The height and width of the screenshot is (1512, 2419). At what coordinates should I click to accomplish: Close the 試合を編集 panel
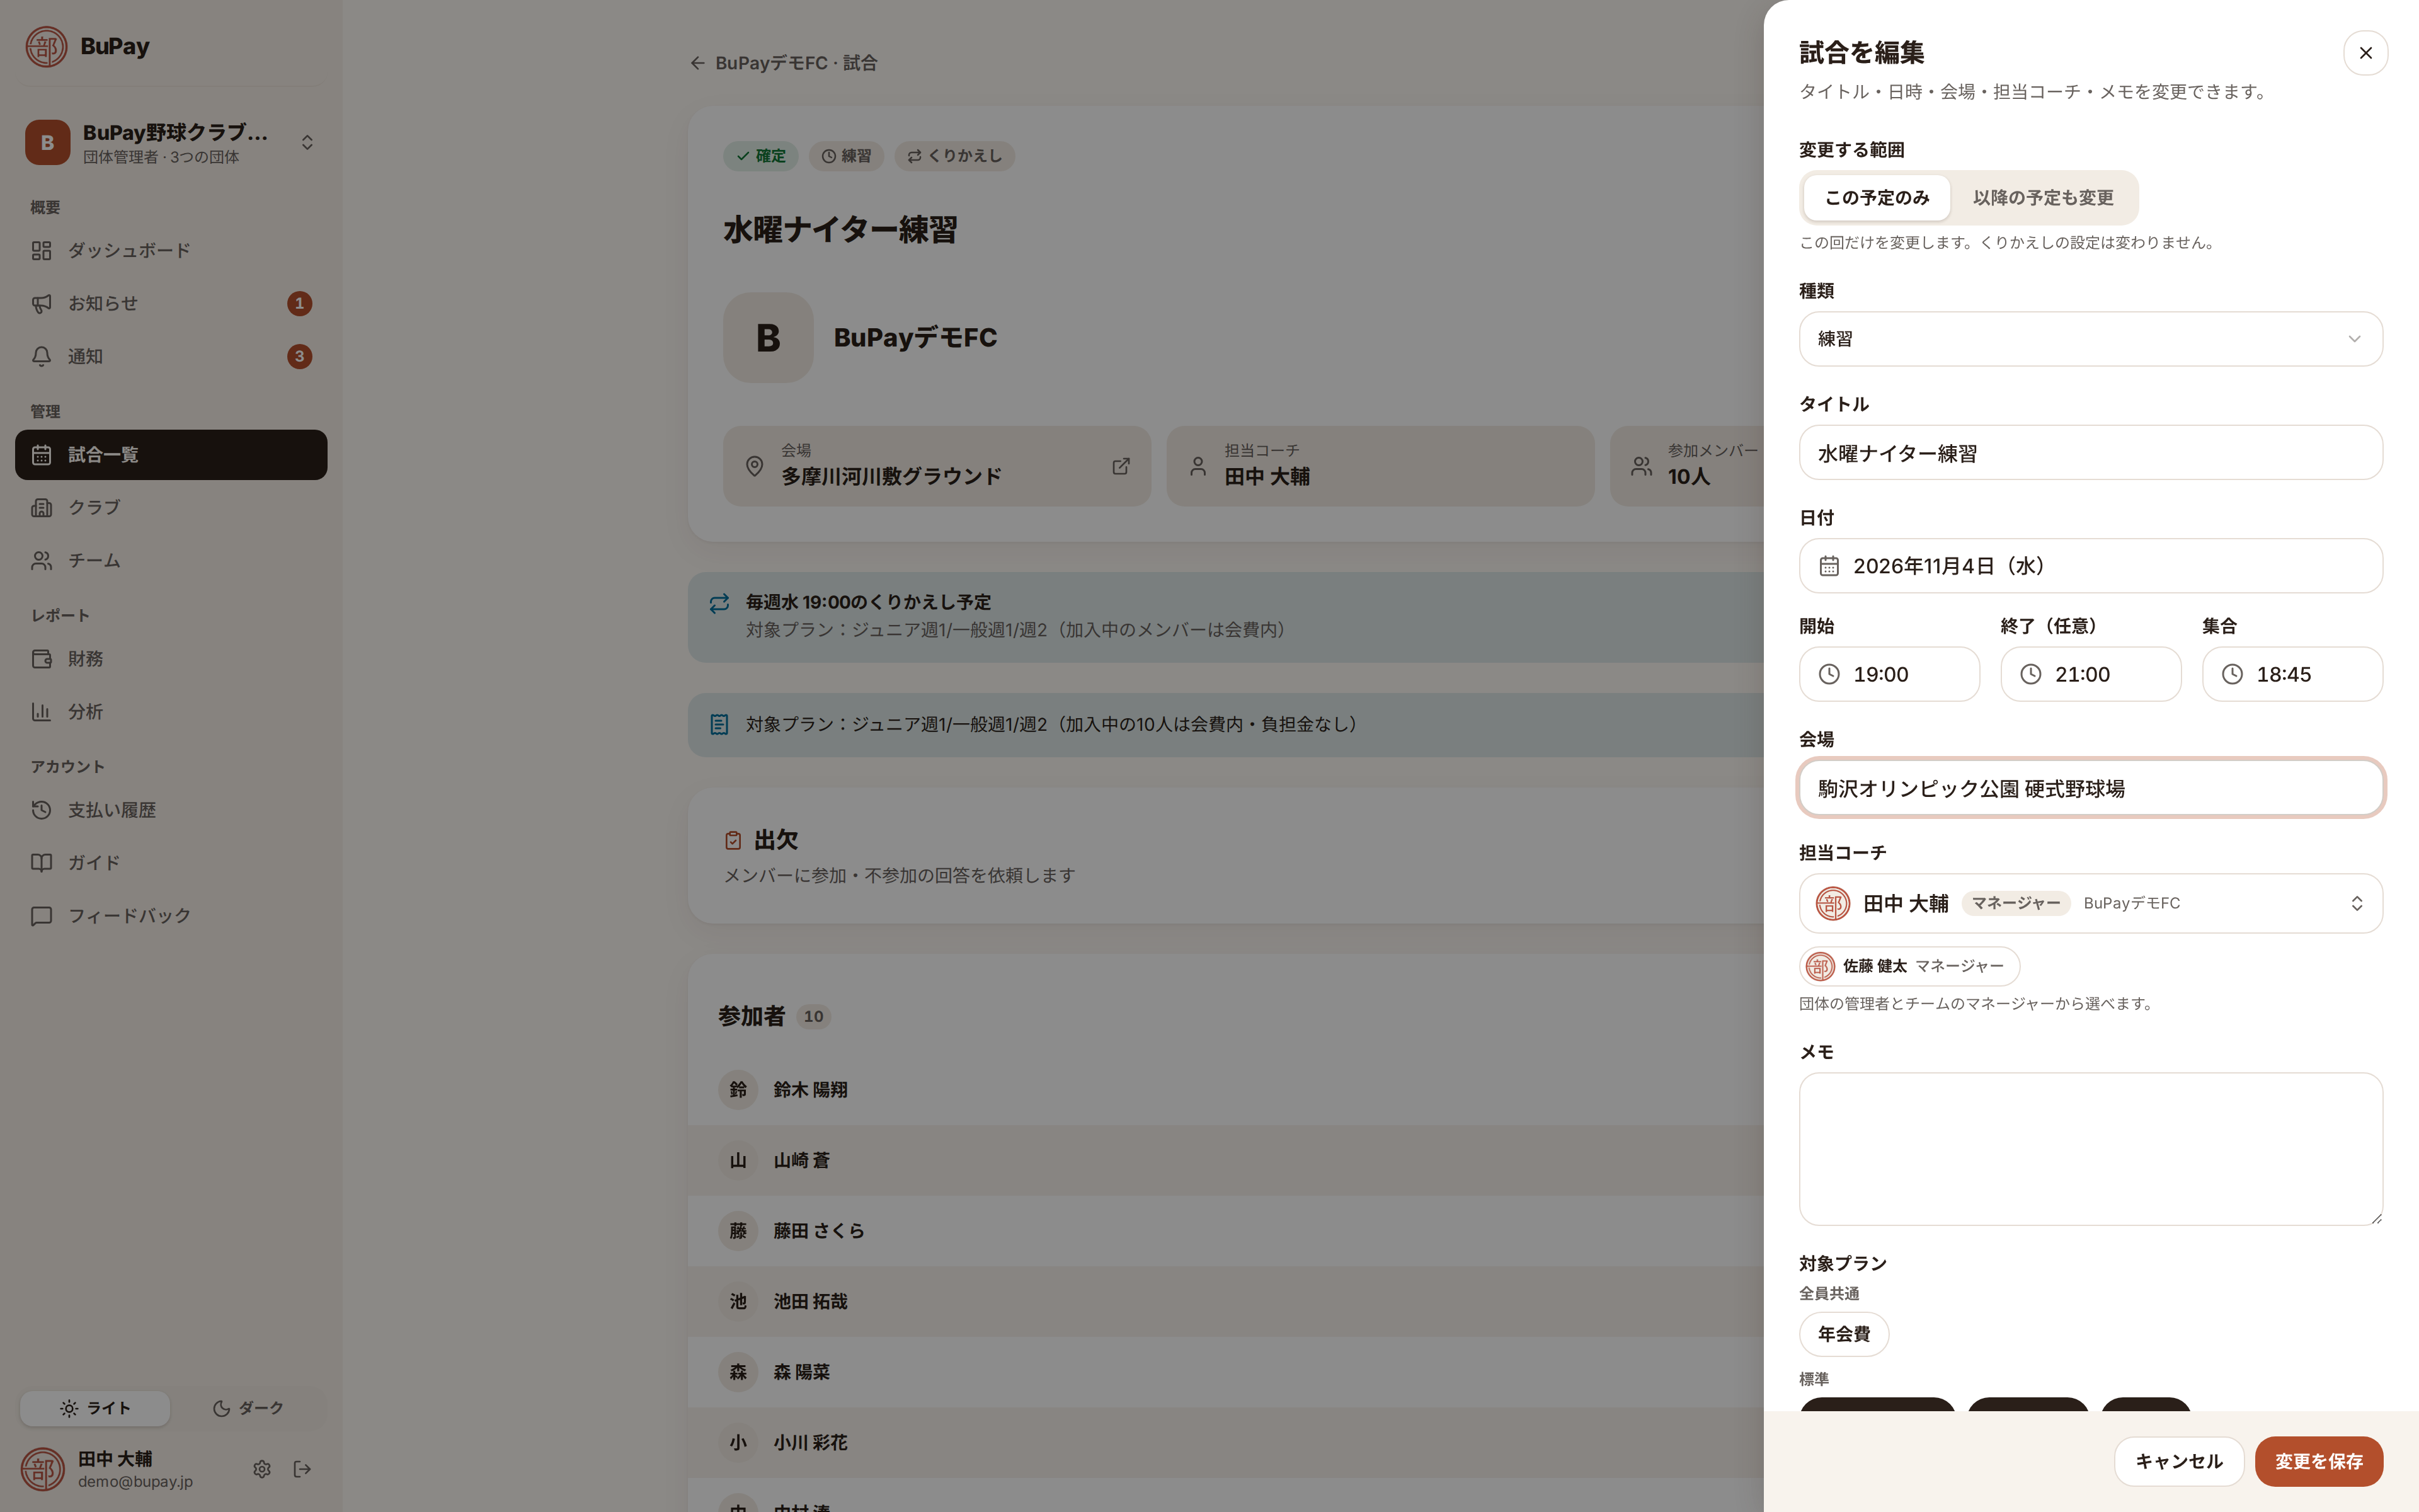2365,53
